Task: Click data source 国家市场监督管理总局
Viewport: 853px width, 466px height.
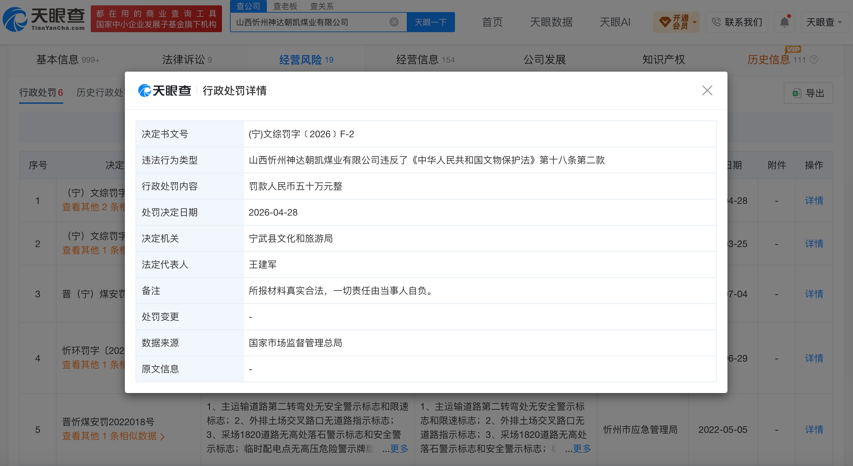Action: 295,343
